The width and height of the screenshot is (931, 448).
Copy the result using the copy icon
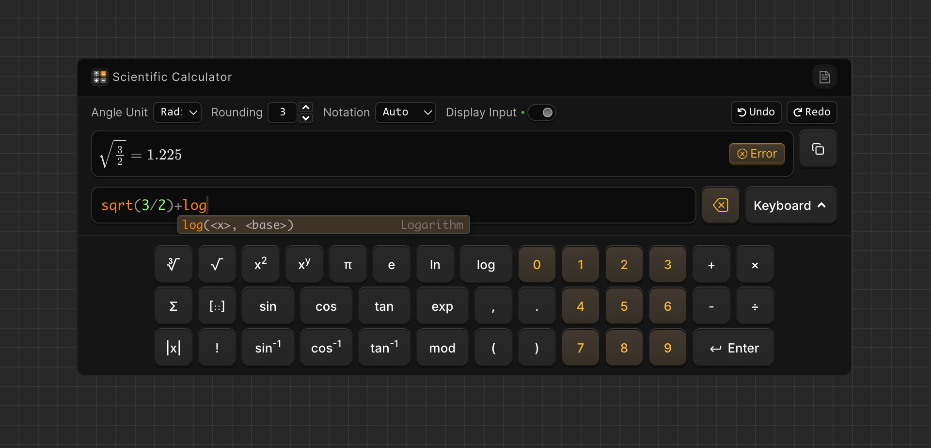coord(818,149)
